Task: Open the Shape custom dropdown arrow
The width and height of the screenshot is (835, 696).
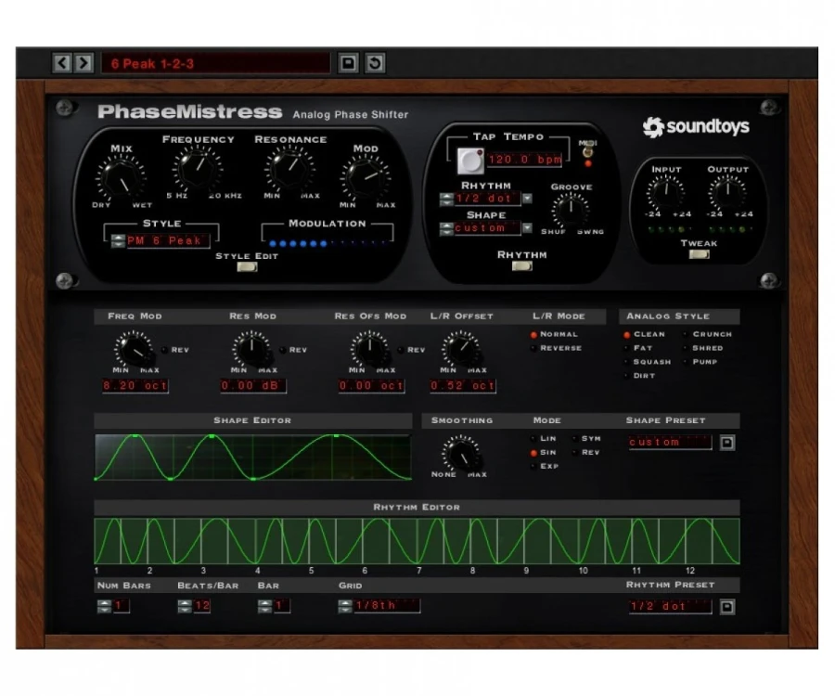Action: (x=527, y=228)
